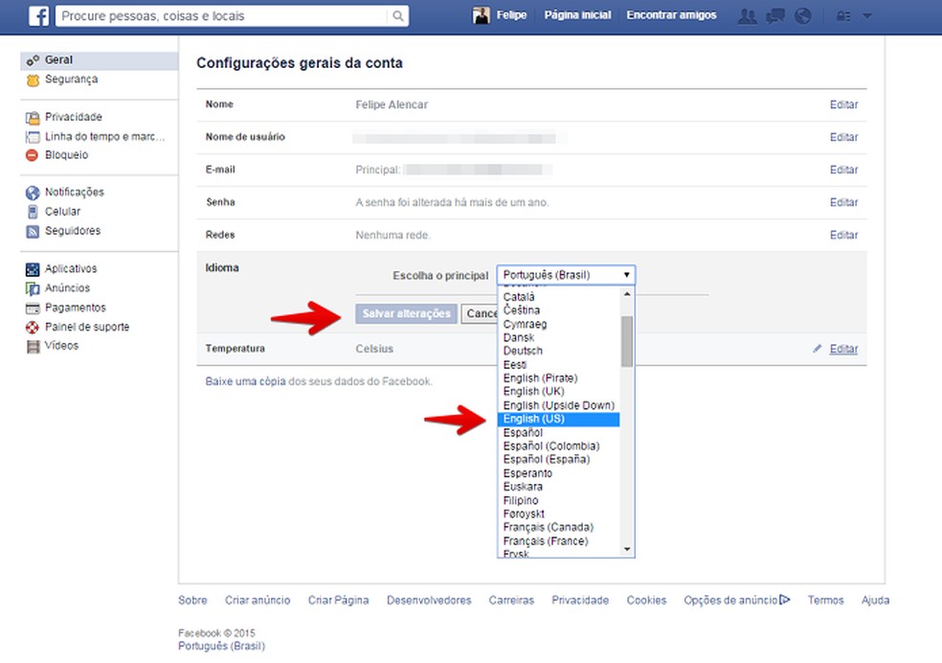Choose Español (España) option
Viewport: 942px width, 663px height.
tap(546, 459)
